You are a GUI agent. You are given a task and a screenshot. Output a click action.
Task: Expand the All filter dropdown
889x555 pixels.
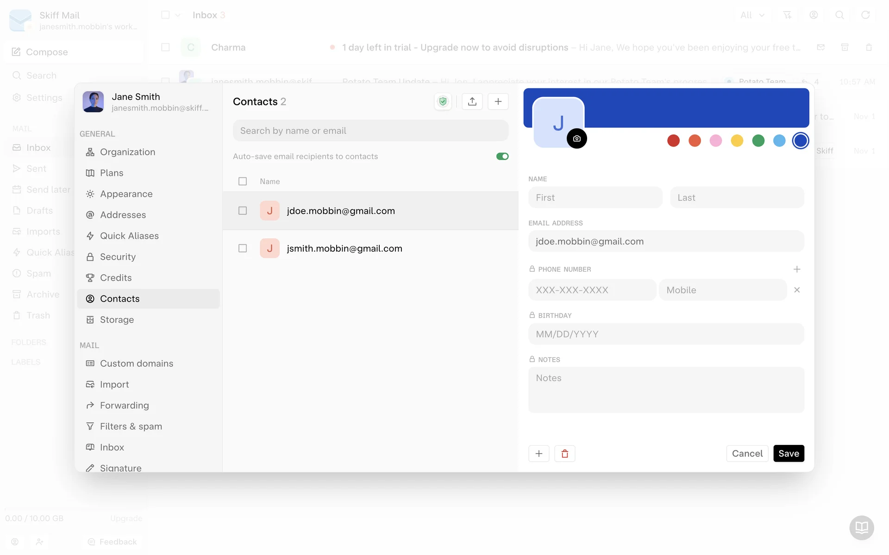coord(752,15)
